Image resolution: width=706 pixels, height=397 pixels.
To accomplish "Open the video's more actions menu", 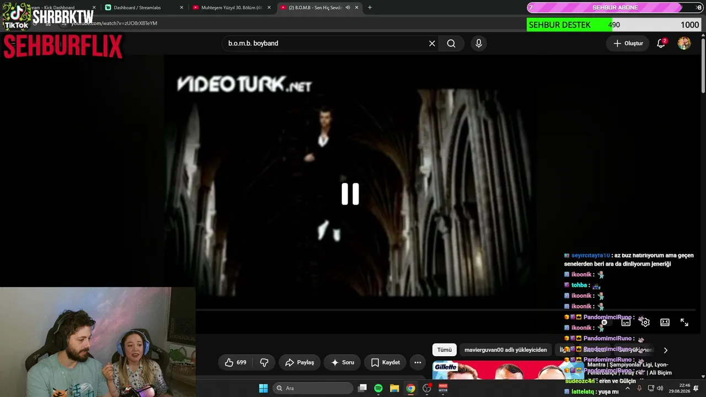I will click(x=418, y=362).
